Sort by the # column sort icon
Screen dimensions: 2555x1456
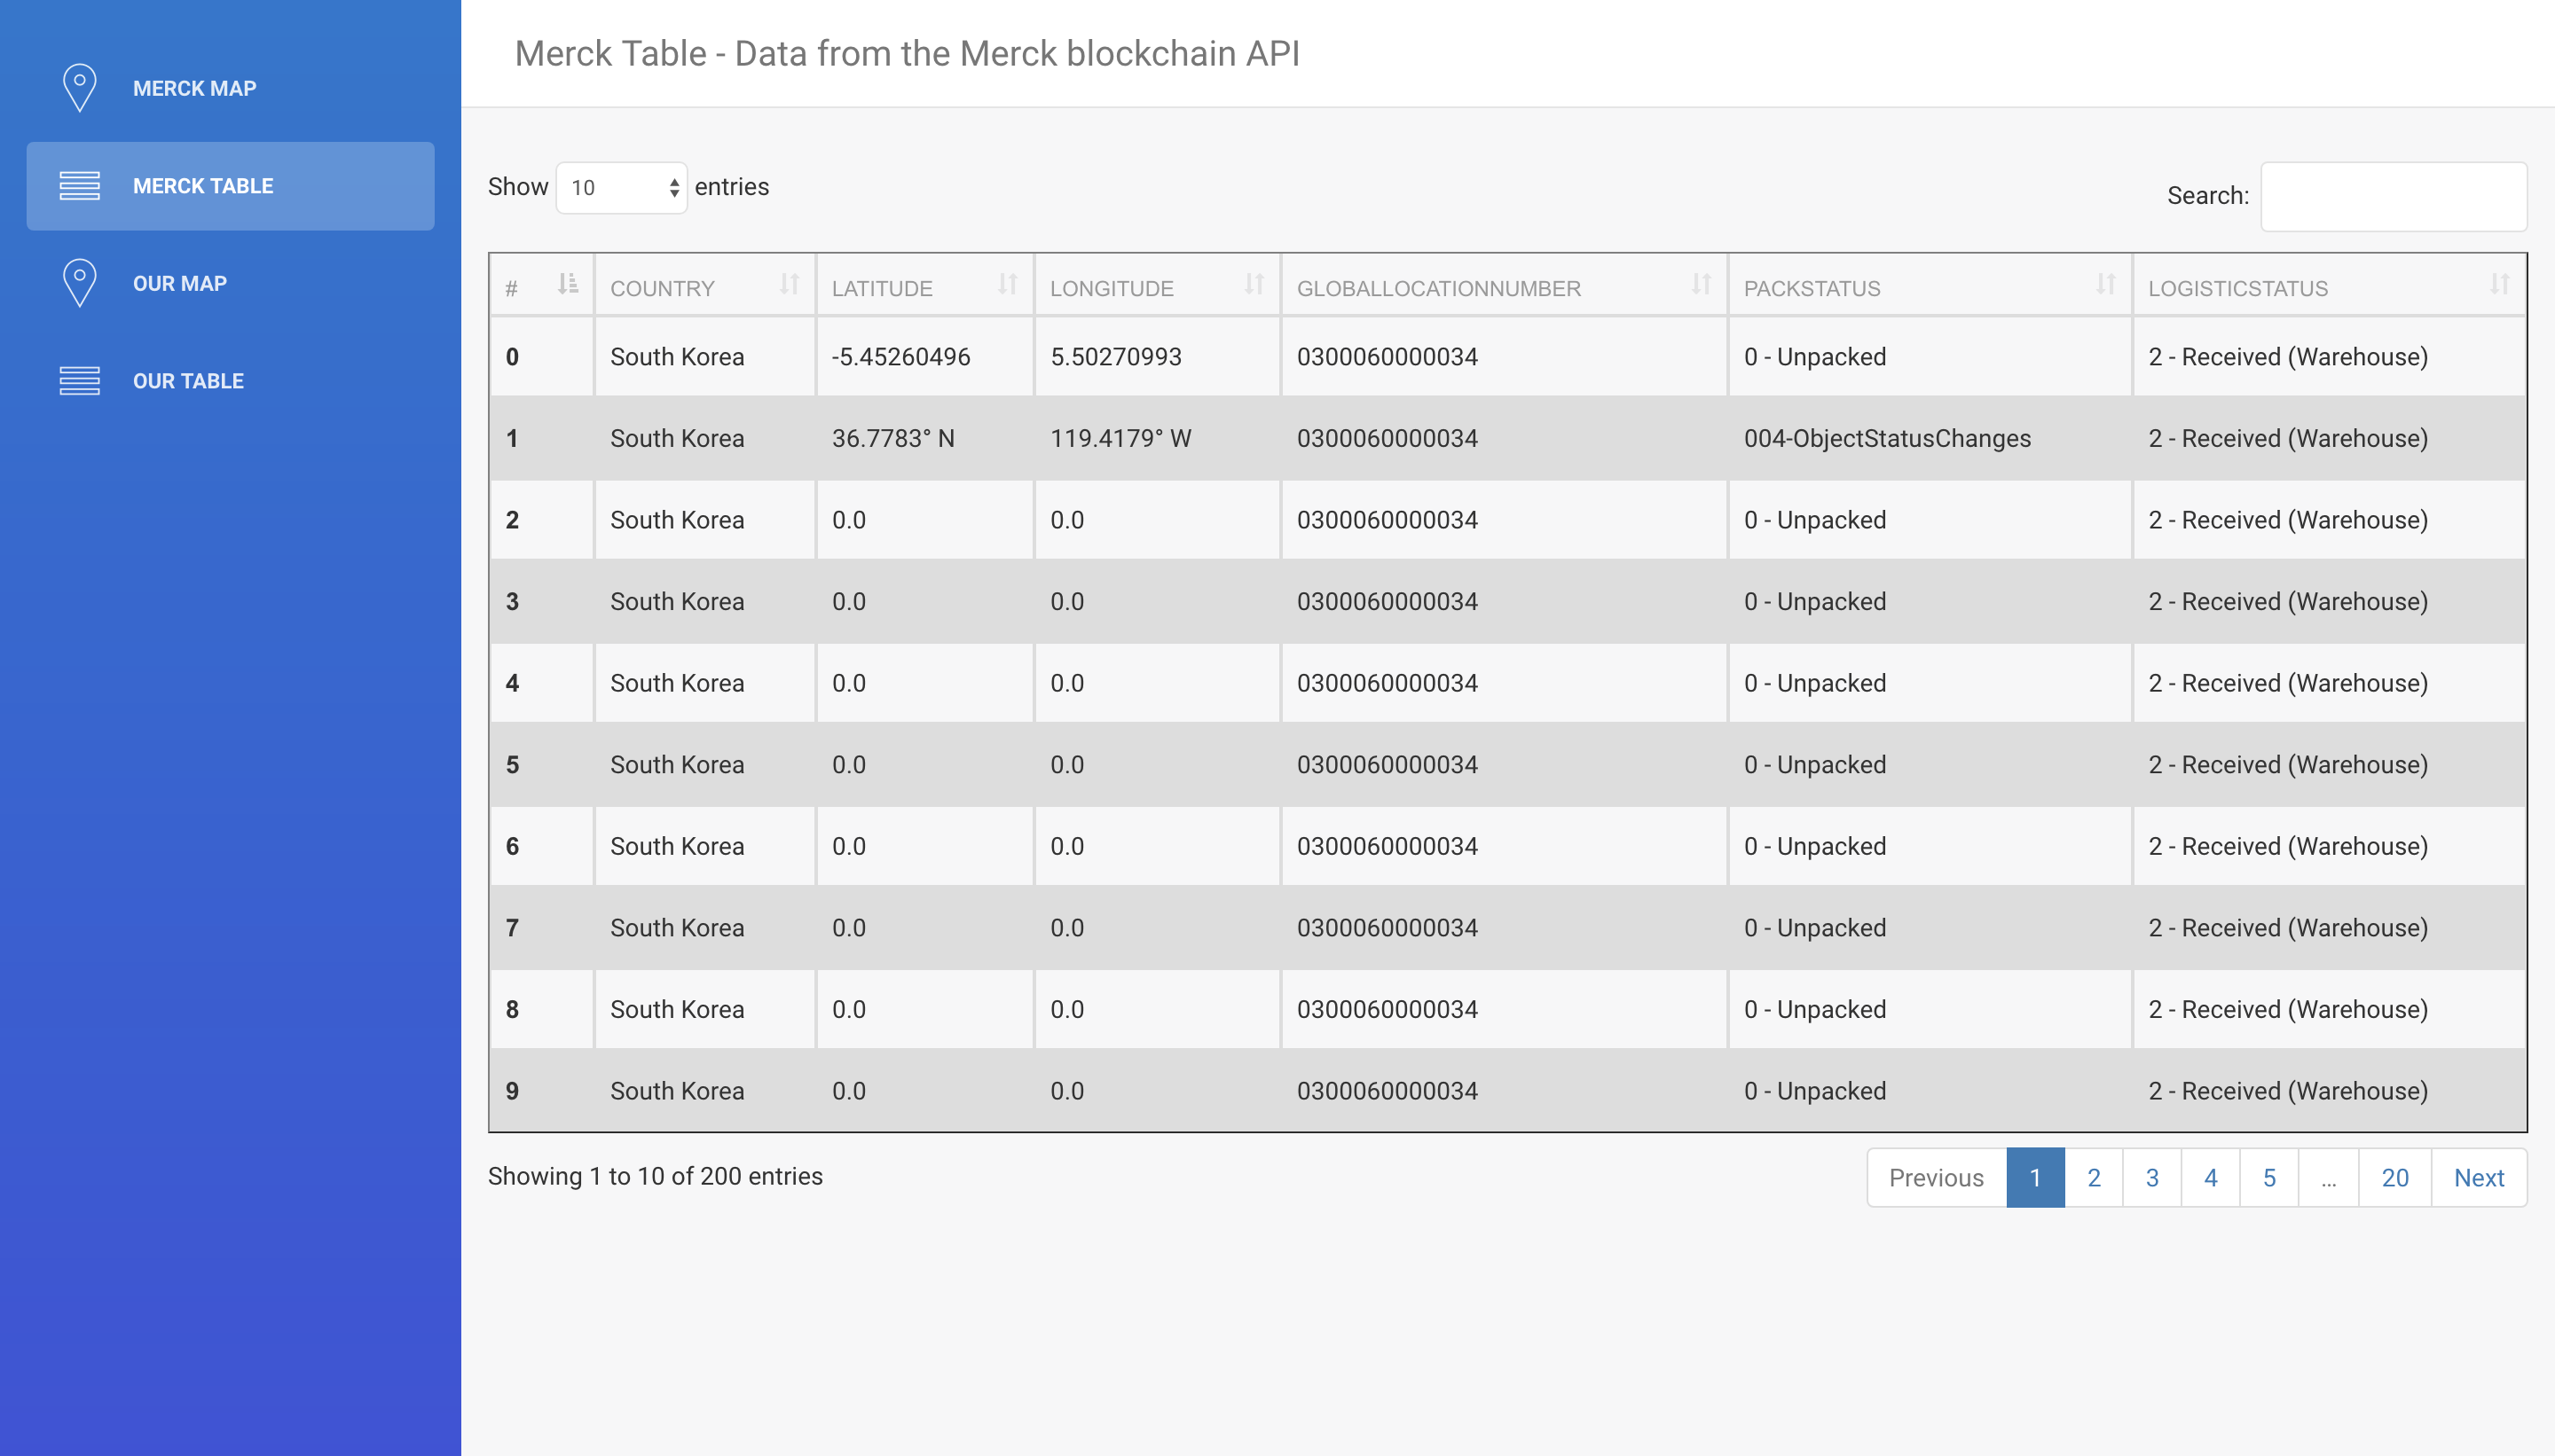pyautogui.click(x=567, y=285)
